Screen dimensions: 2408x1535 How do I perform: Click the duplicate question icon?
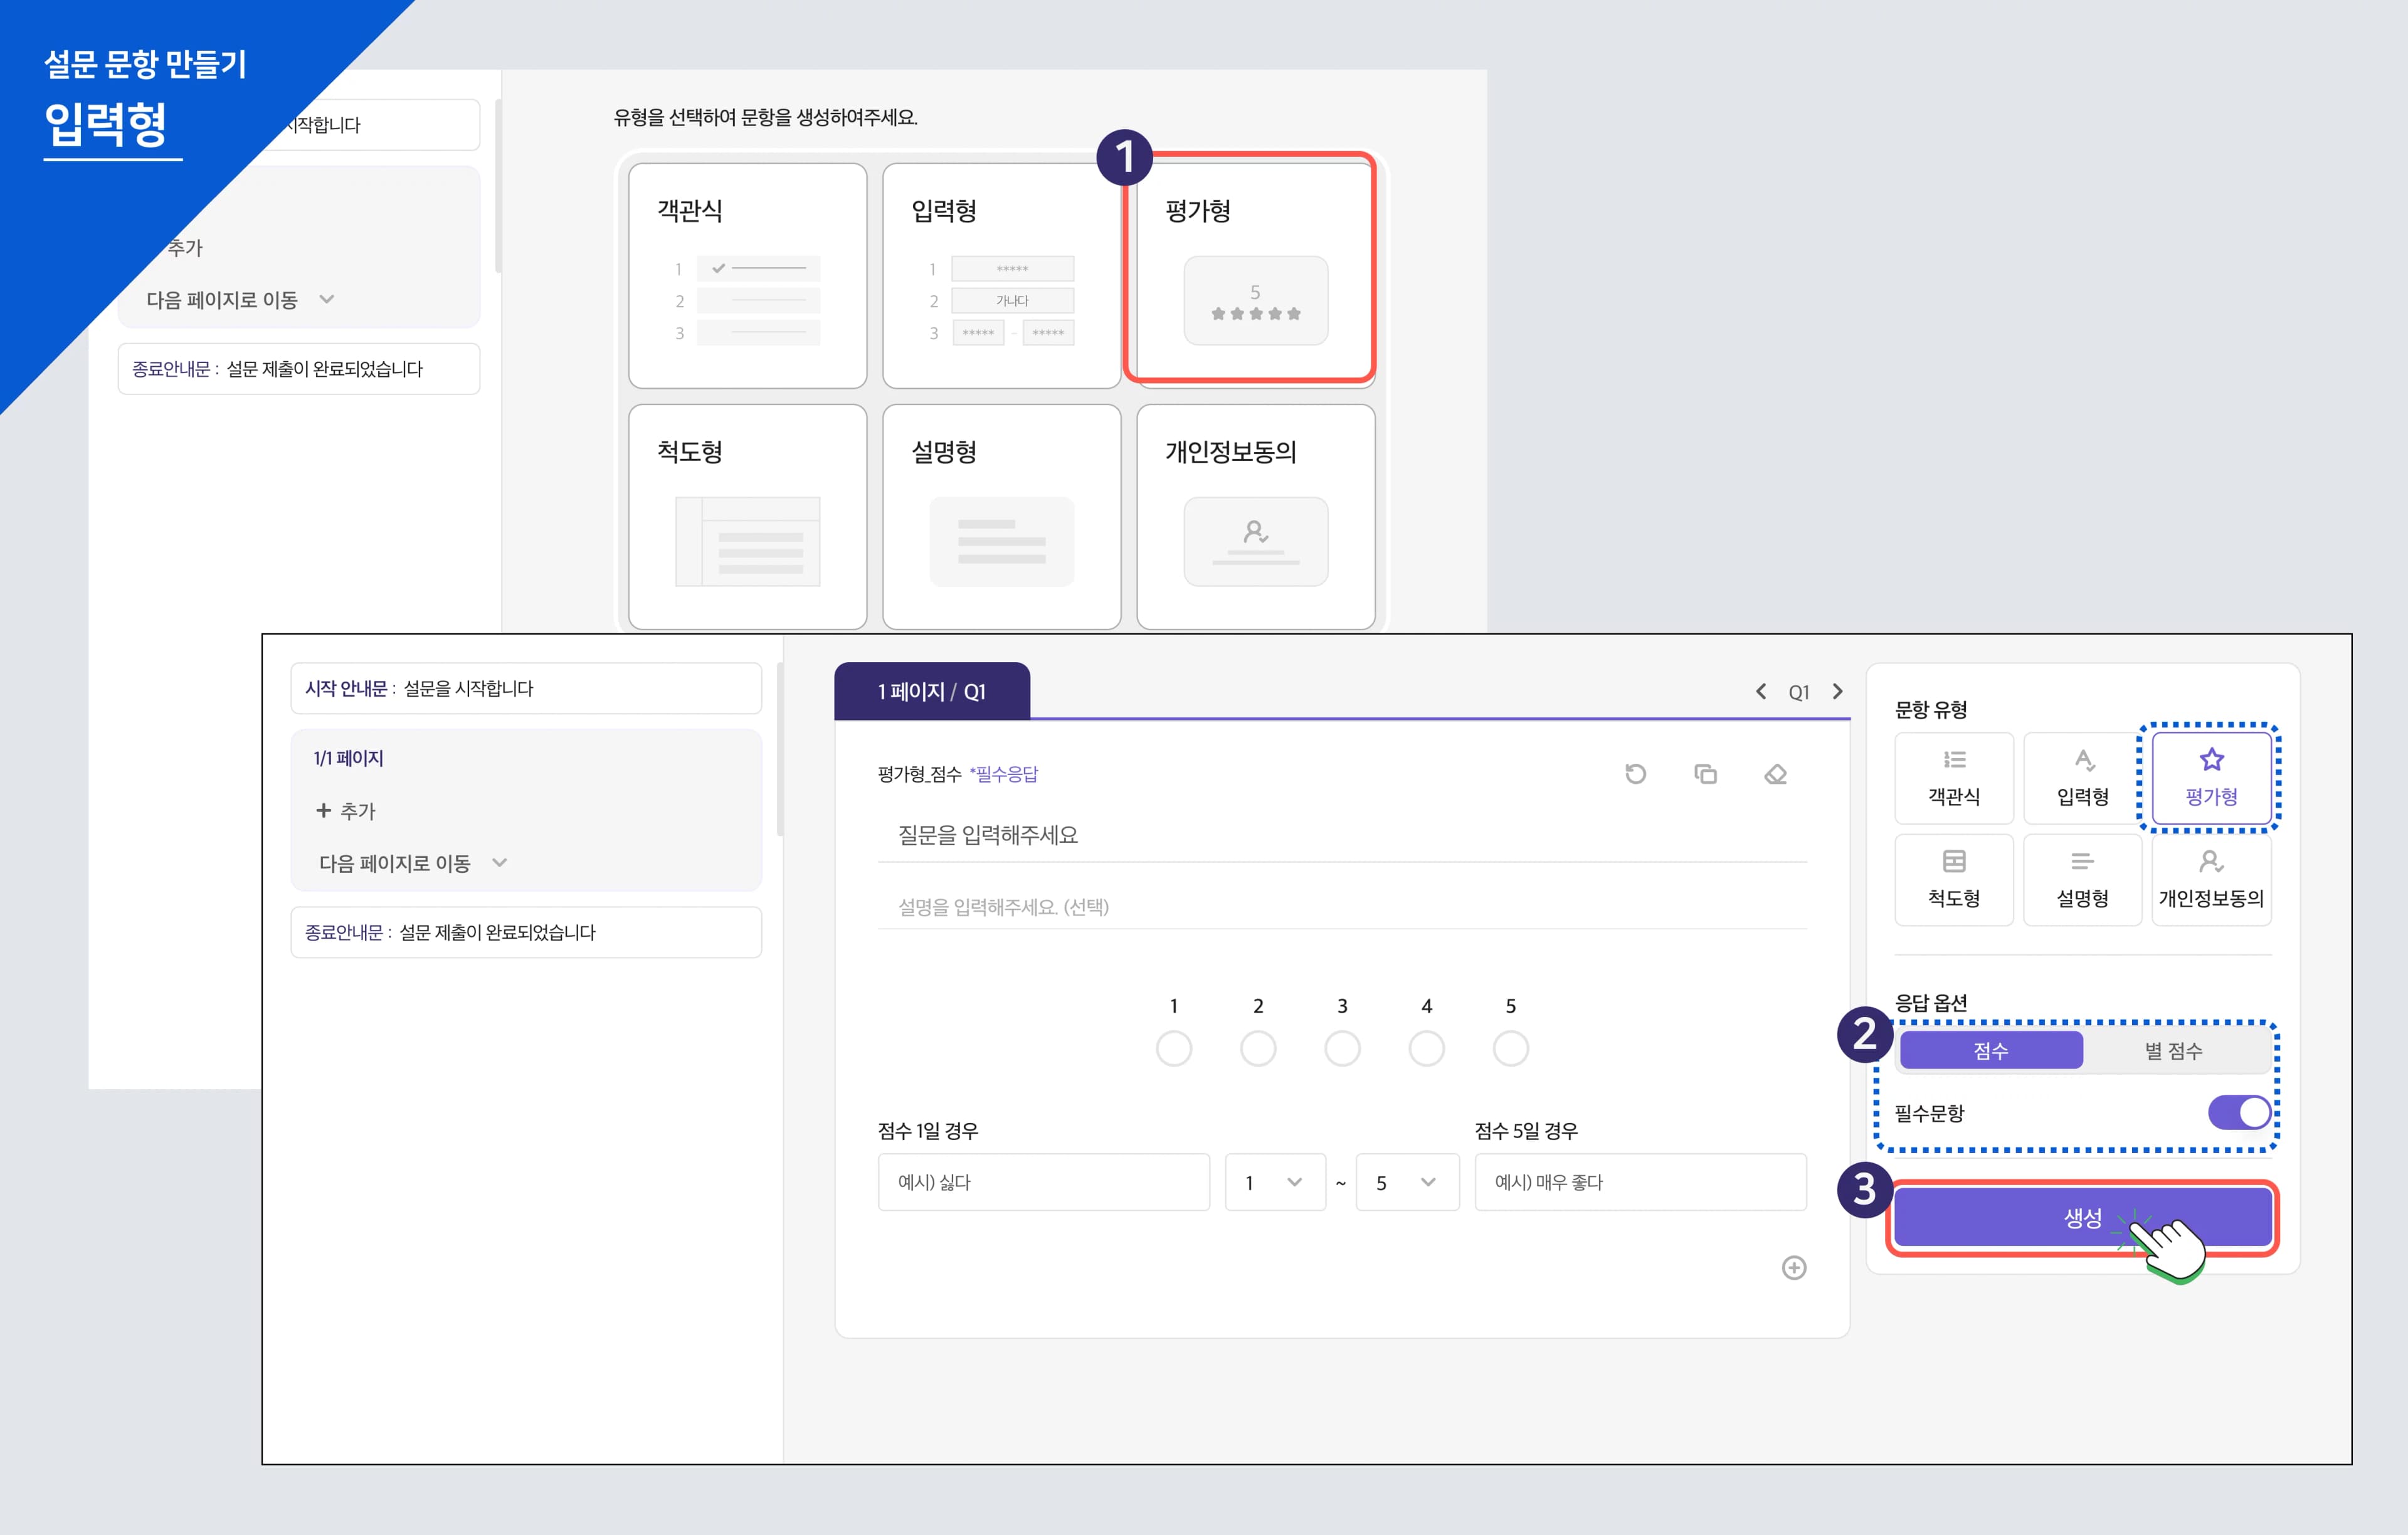pyautogui.click(x=1705, y=774)
